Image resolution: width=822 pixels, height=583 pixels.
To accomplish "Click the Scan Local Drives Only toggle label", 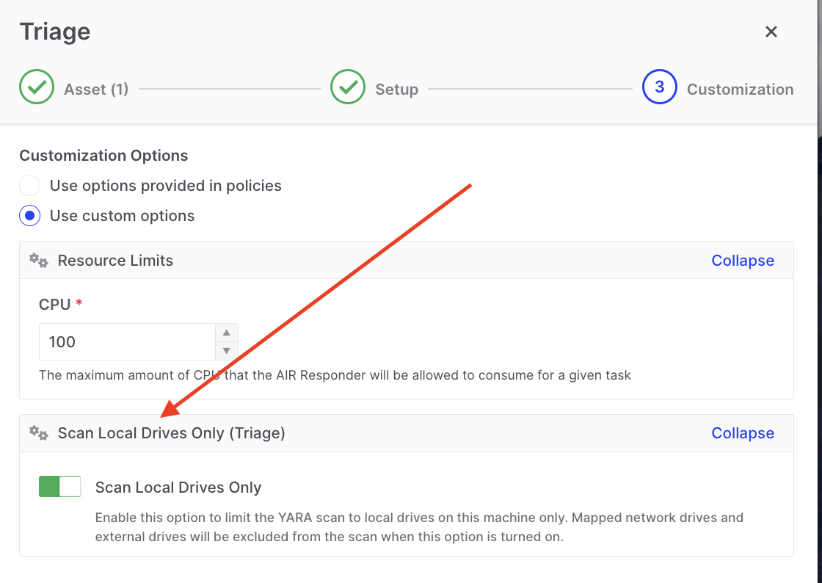I will tap(178, 488).
